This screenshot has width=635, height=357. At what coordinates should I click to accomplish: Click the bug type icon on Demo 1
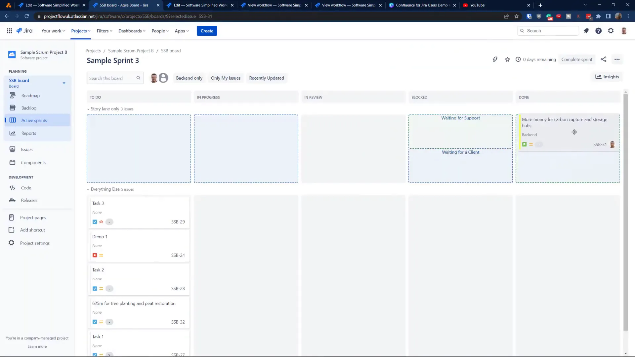(95, 255)
